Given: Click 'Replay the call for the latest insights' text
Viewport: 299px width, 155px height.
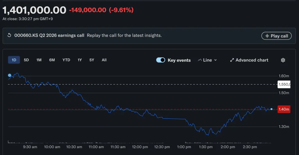Looking at the screenshot, I should click(x=124, y=35).
